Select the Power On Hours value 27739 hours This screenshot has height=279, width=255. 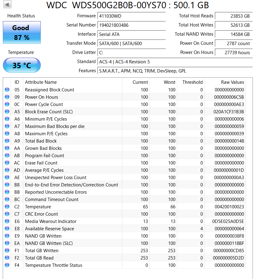point(234,53)
